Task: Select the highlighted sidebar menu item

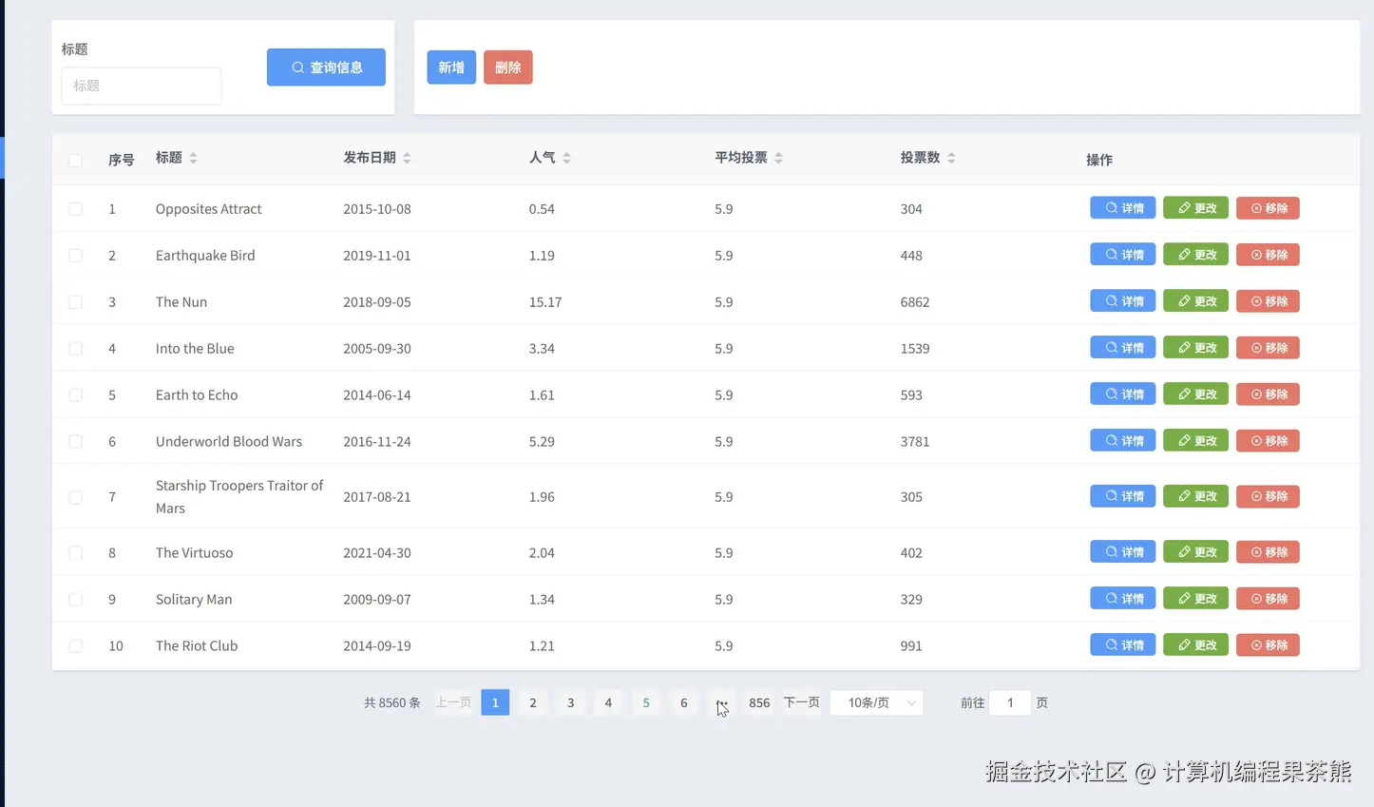Action: [3, 158]
